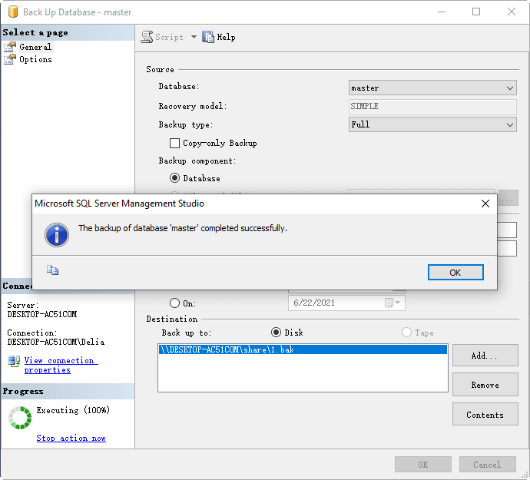Maximize the Back Up Database window
This screenshot has height=480, width=530.
[x=476, y=12]
